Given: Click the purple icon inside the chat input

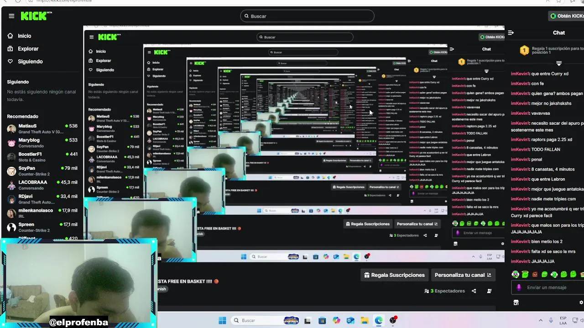Looking at the screenshot, I should (519, 287).
